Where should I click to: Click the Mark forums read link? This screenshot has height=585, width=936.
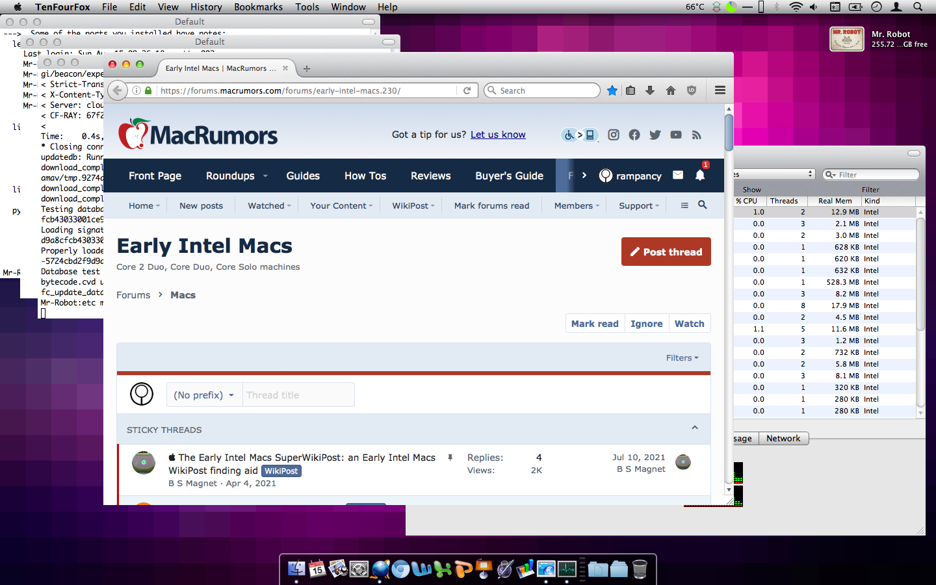491,205
